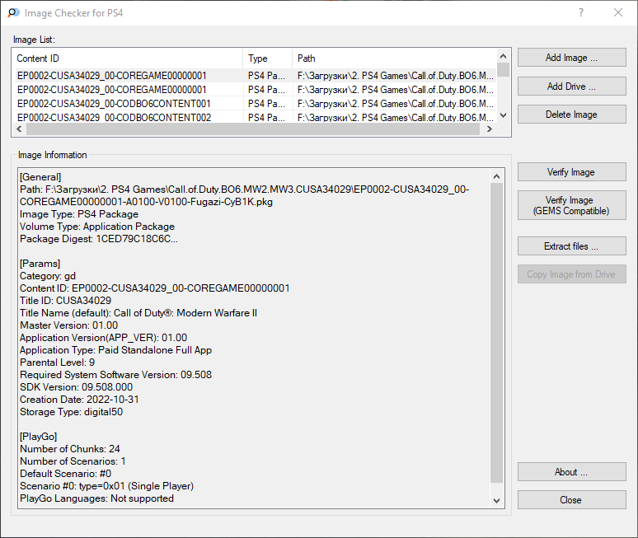
Task: Click the 'PlayGo Languages: Not supported' line
Action: [96, 498]
